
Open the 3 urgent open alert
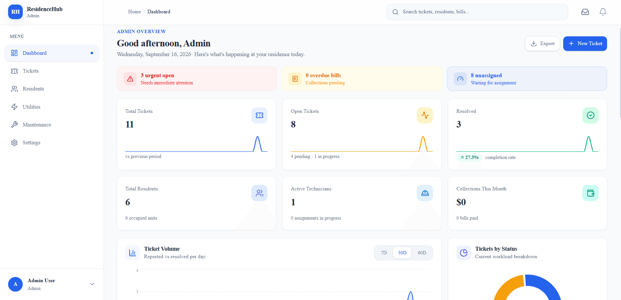tap(197, 79)
